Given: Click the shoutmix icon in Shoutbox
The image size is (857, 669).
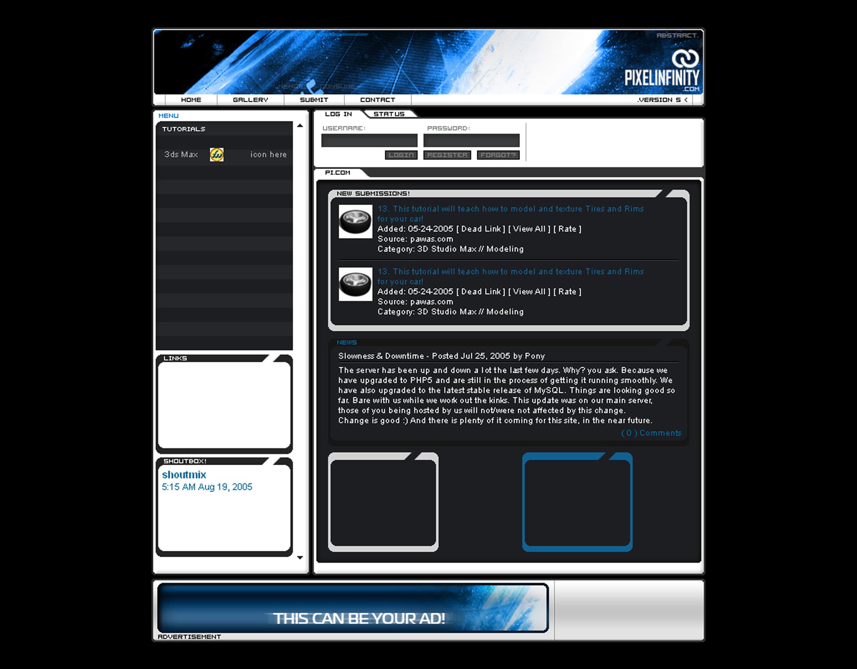Looking at the screenshot, I should click(x=184, y=474).
